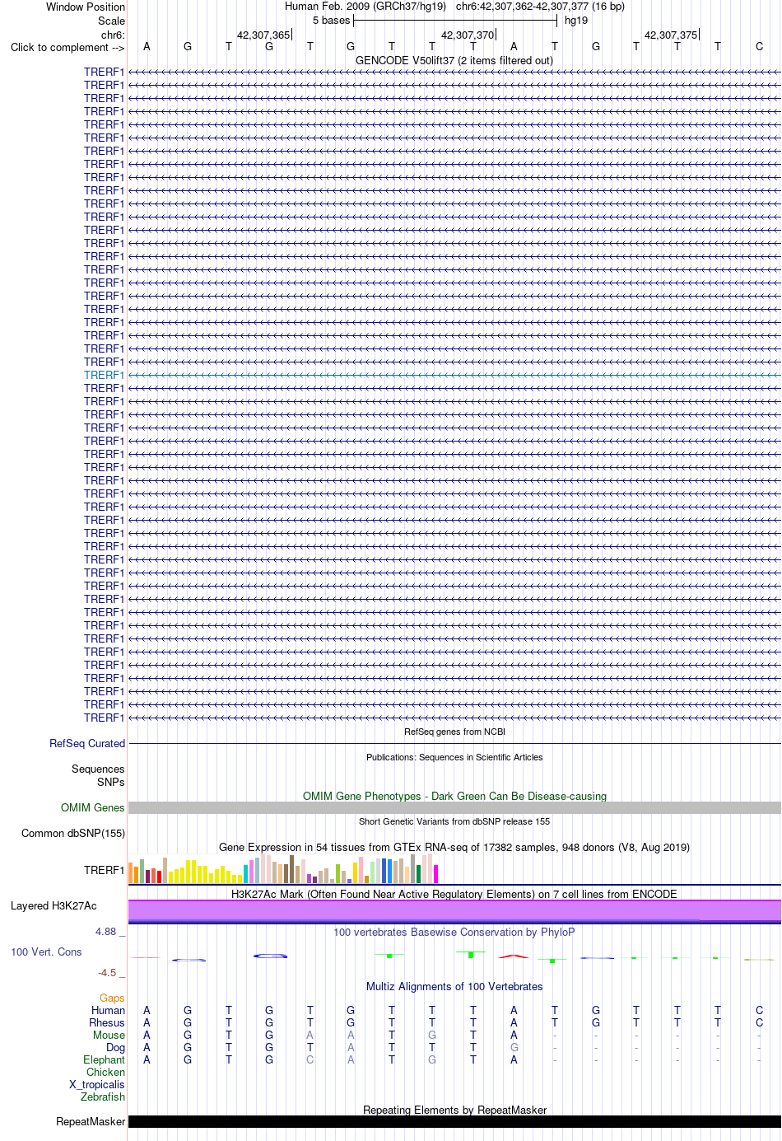The height and width of the screenshot is (1141, 782).
Task: Click the dark green GTEx expression bar
Action: pos(418,874)
